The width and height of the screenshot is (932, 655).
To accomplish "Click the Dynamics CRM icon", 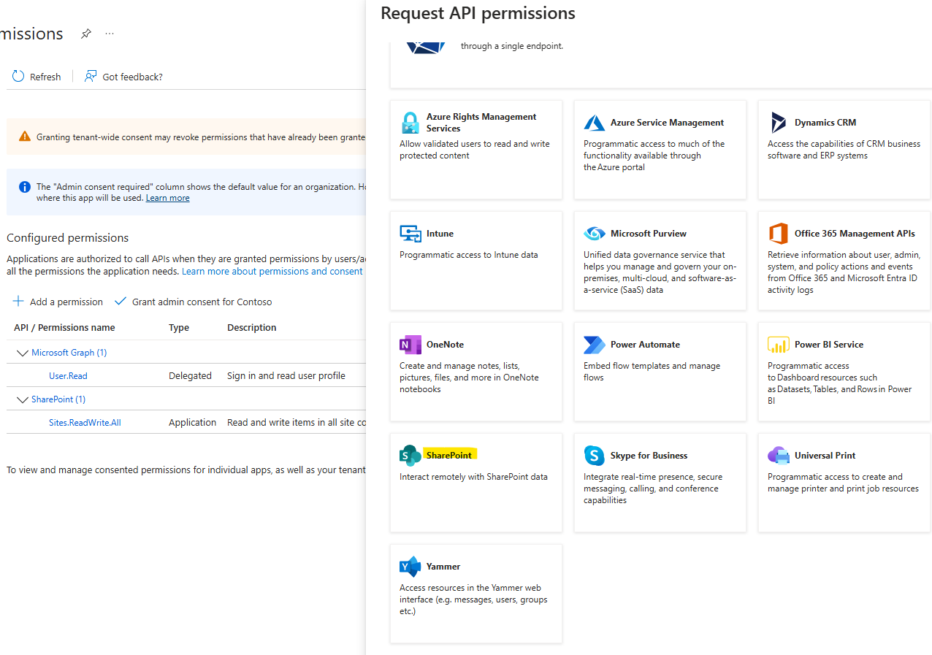I will coord(779,123).
